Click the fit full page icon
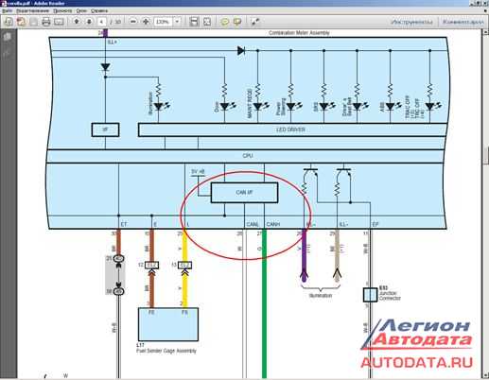The width and height of the screenshot is (489, 380). click(207, 22)
